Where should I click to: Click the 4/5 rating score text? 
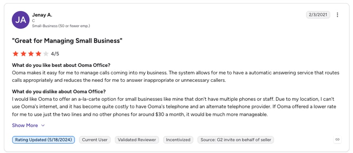[55, 54]
